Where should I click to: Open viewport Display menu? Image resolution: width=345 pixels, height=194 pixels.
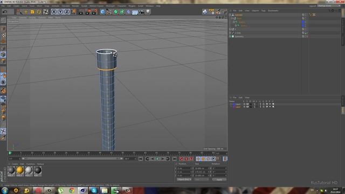[x=32, y=17]
